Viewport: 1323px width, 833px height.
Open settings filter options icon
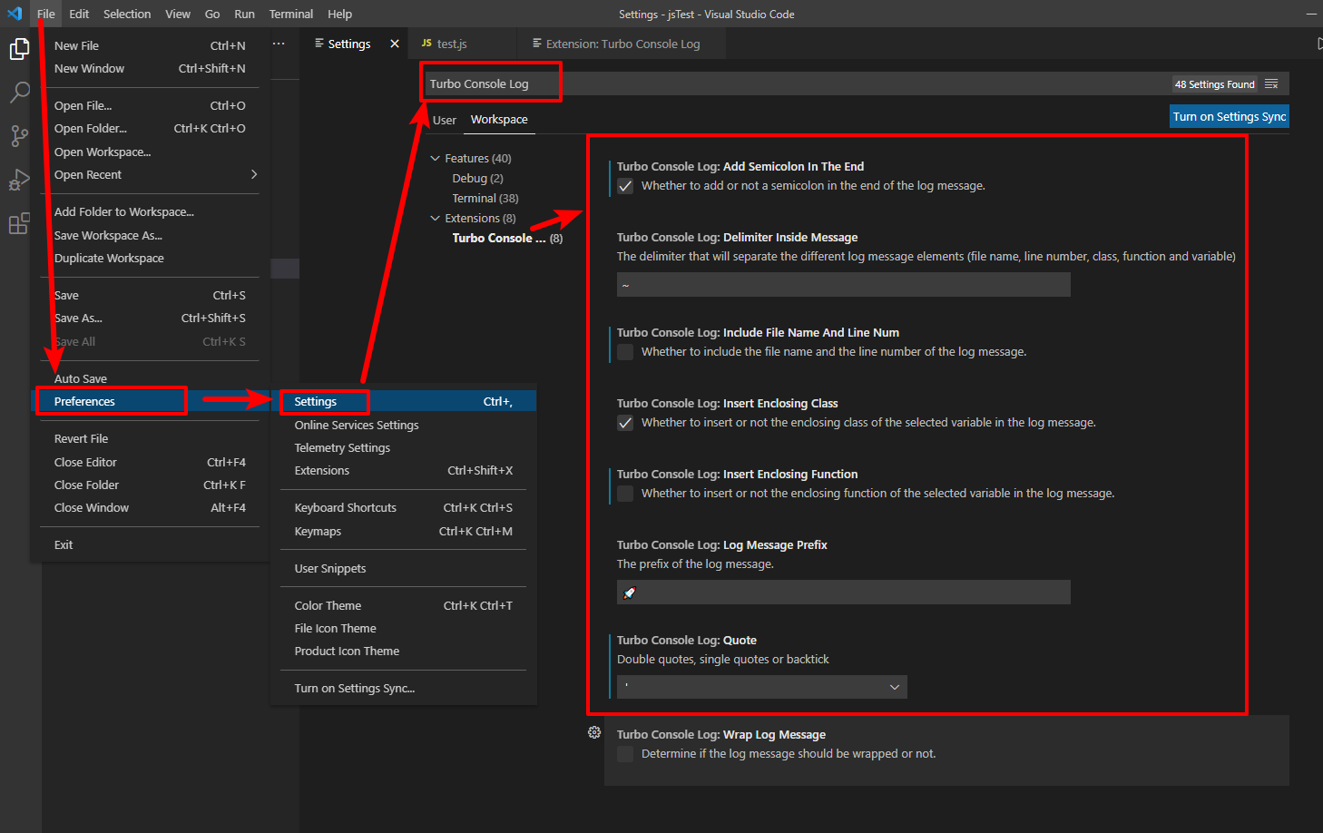click(x=1271, y=83)
